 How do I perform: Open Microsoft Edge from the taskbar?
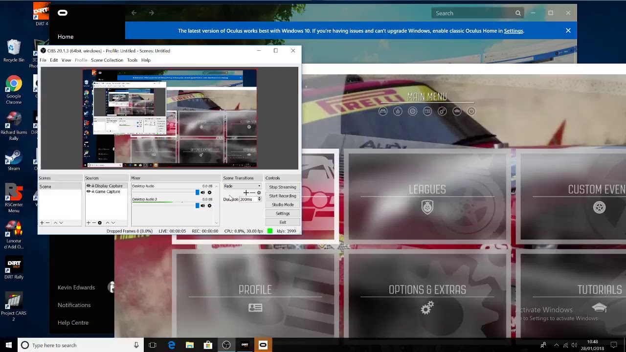click(x=171, y=345)
